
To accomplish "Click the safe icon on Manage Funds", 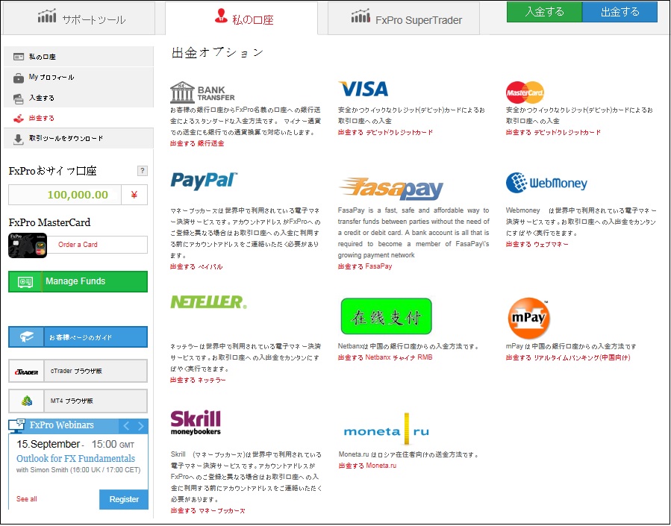I will coord(25,282).
